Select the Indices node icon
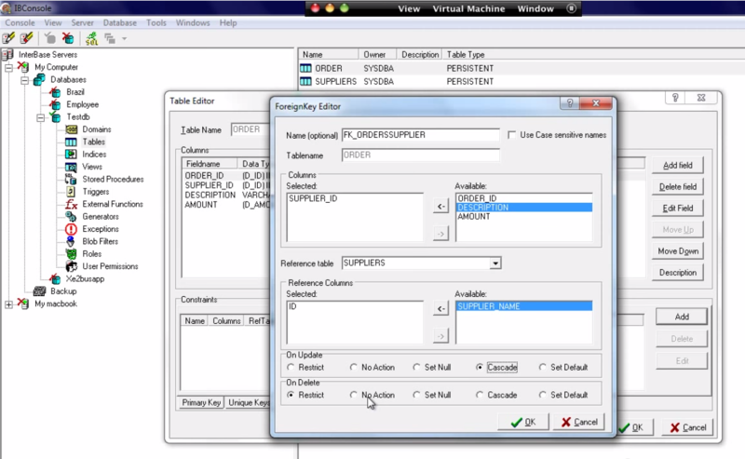This screenshot has width=745, height=459. (71, 154)
